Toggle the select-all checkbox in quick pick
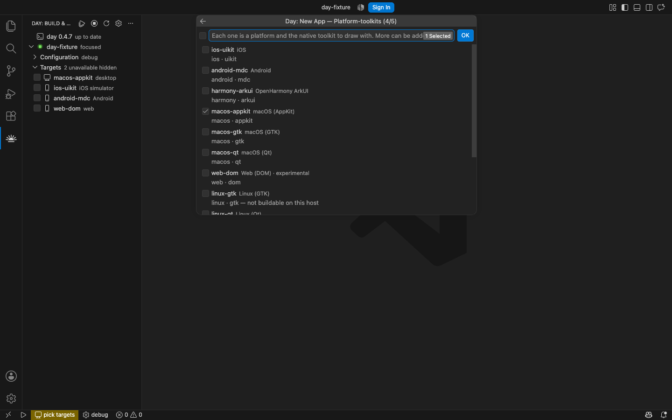Viewport: 672px width, 420px height. point(203,36)
